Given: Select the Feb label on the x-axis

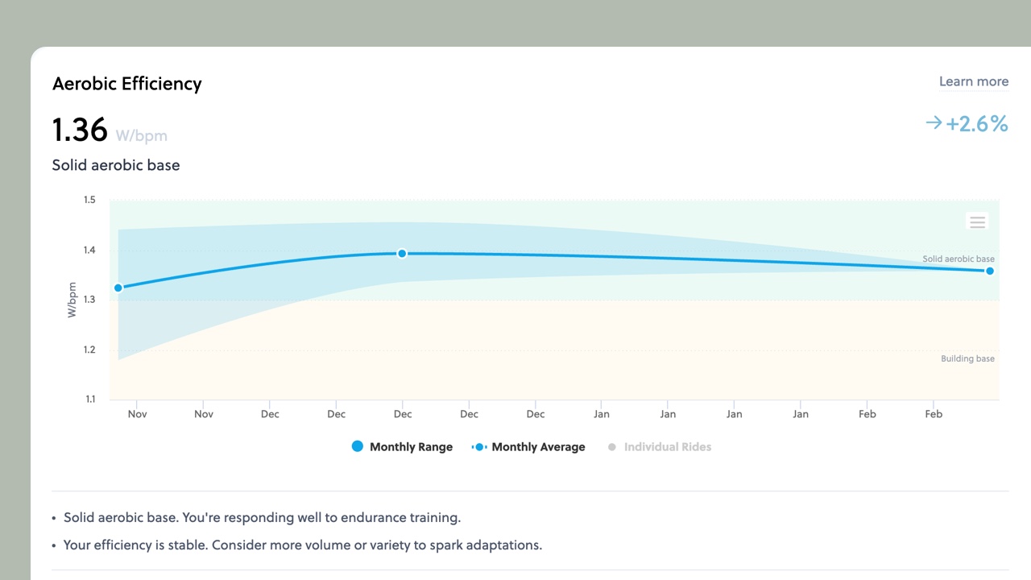Looking at the screenshot, I should (867, 413).
